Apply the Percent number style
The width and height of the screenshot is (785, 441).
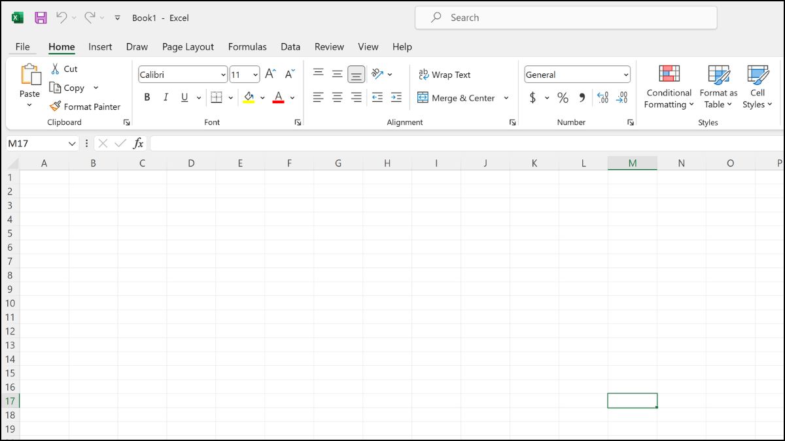pos(563,97)
